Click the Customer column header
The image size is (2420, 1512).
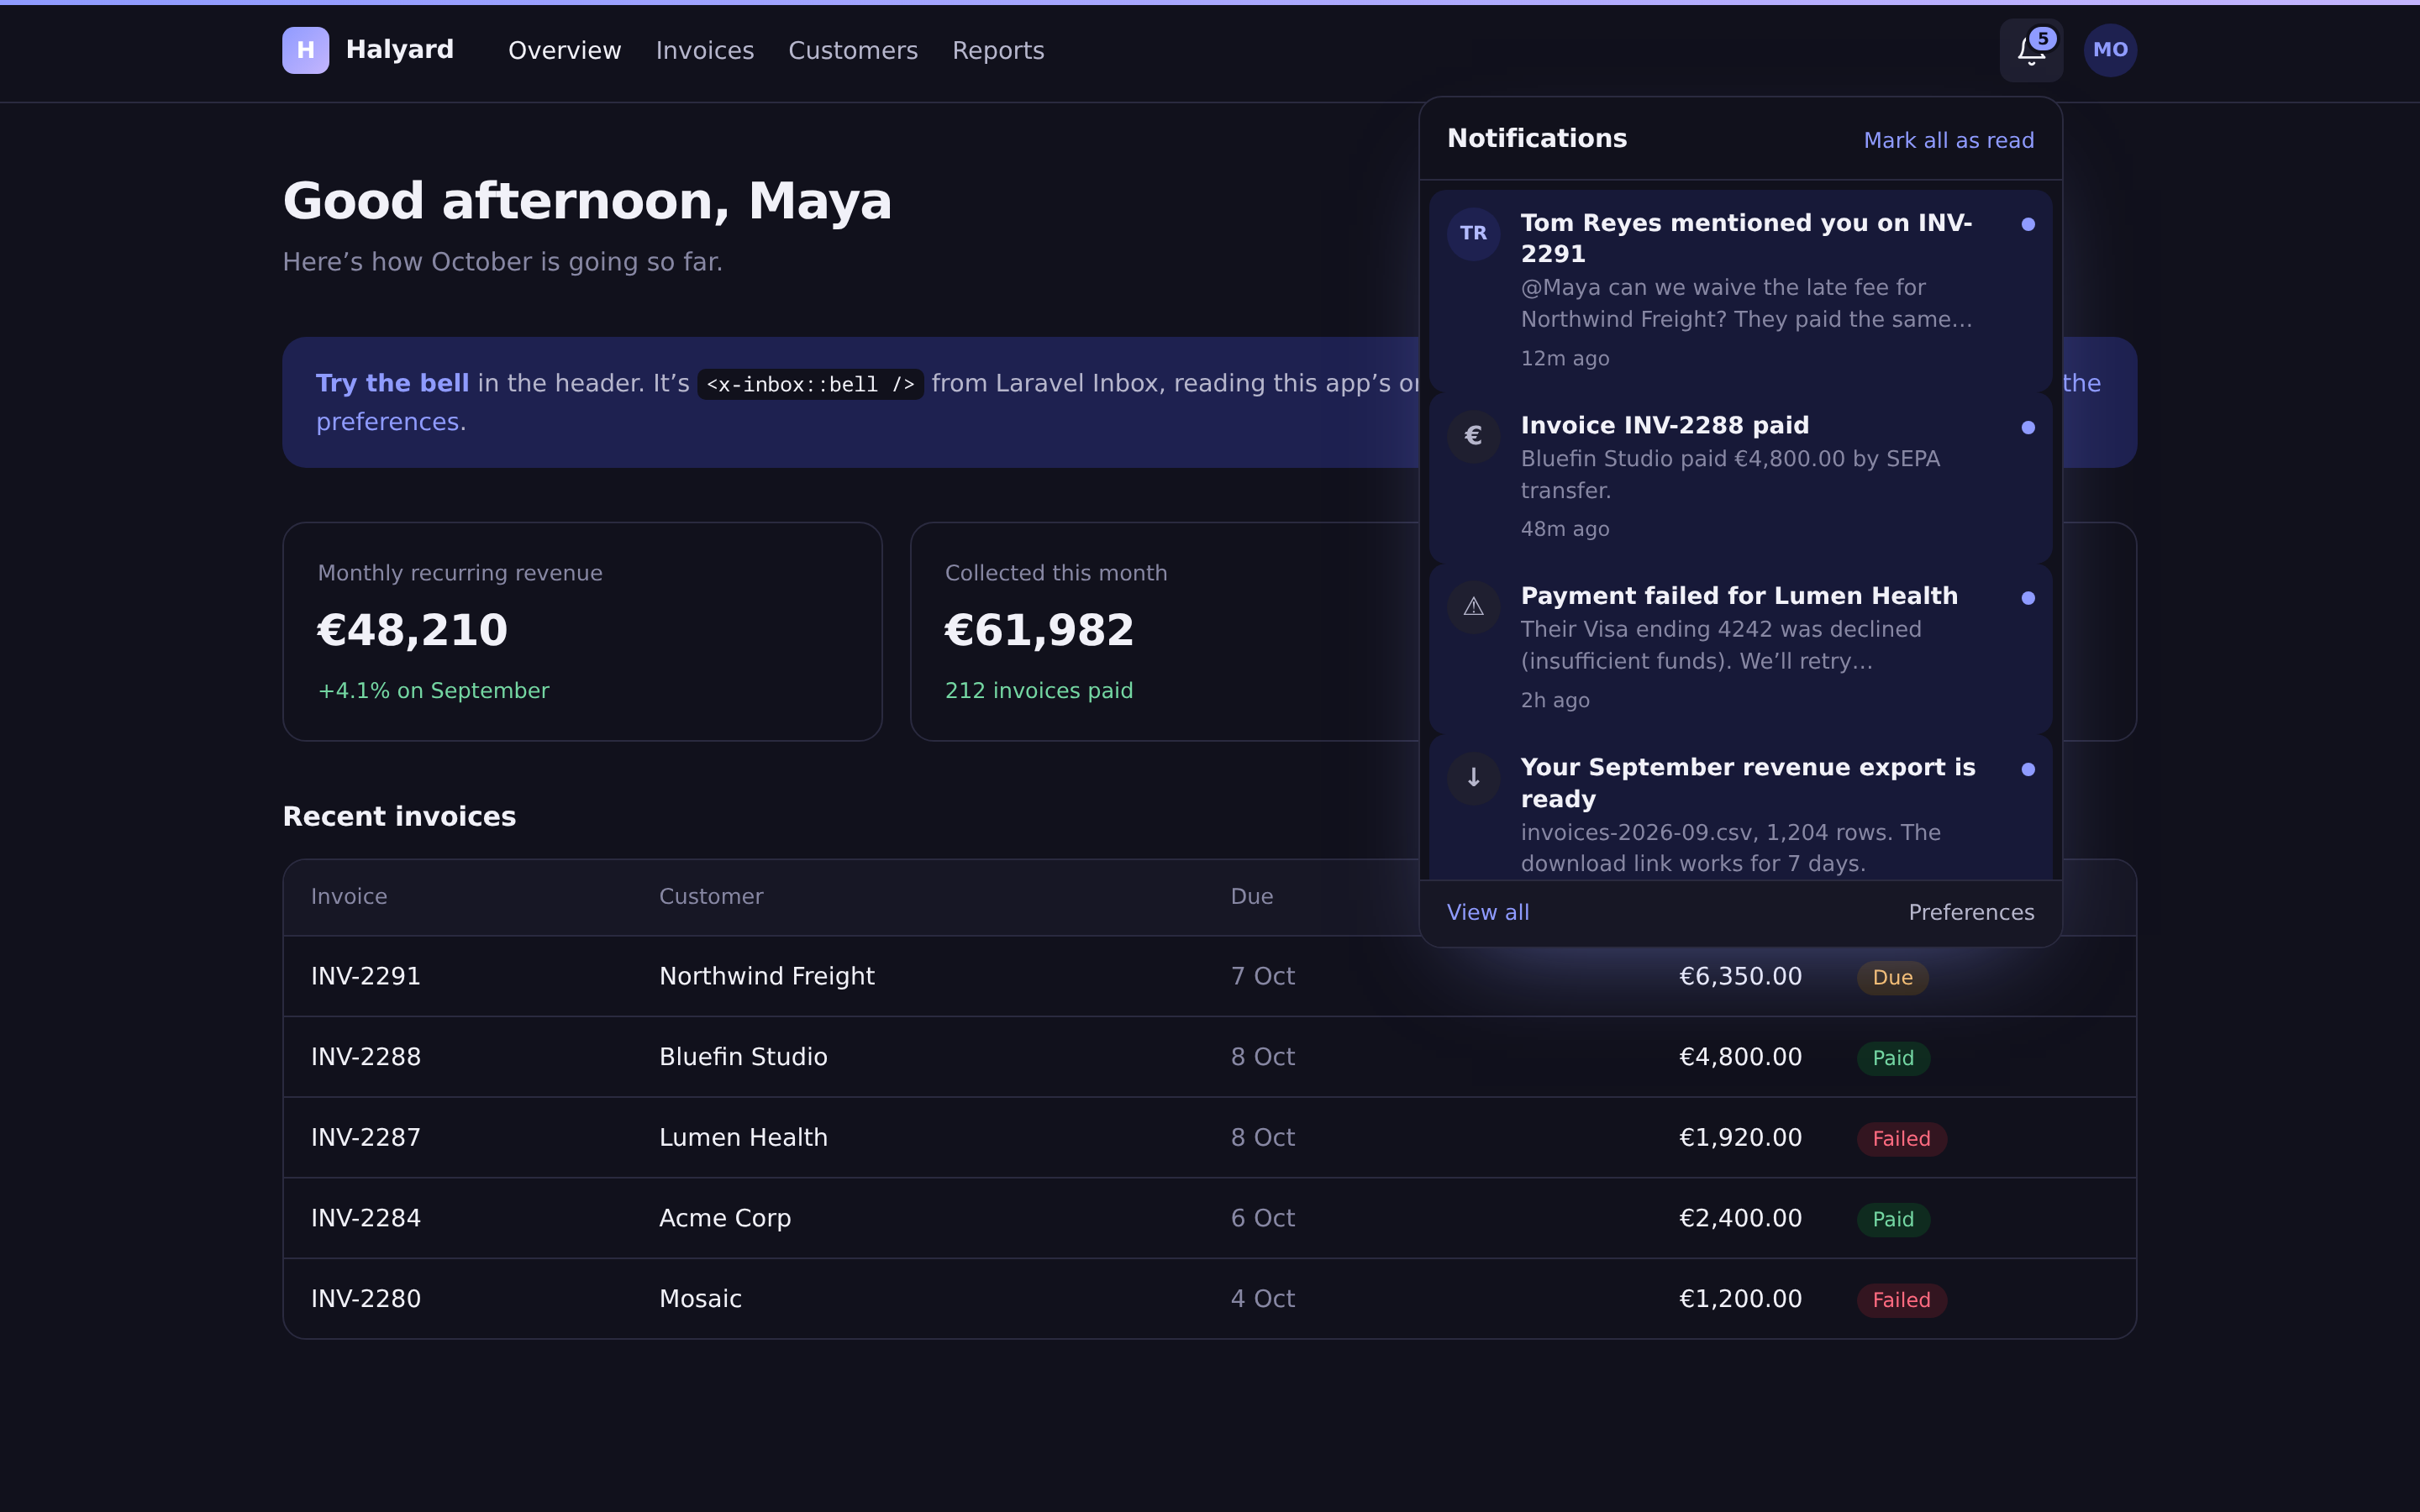pos(711,897)
